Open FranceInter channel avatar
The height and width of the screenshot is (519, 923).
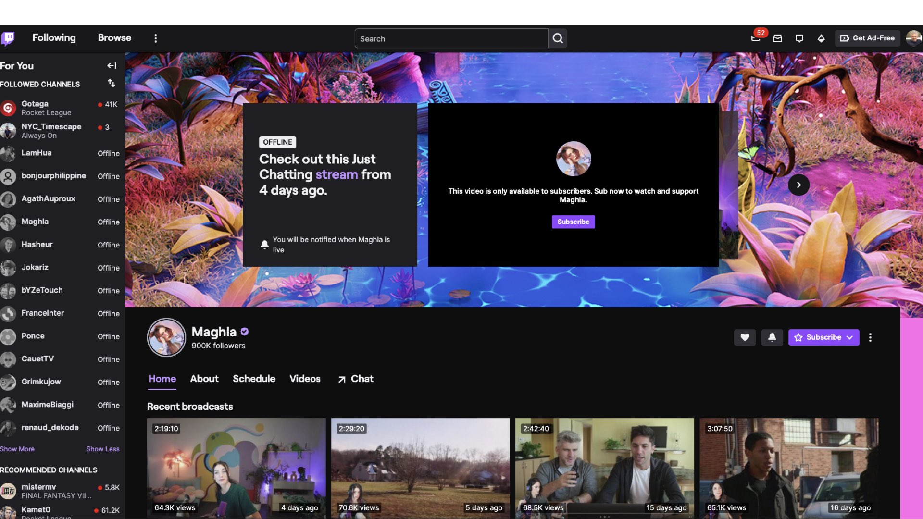click(x=8, y=314)
